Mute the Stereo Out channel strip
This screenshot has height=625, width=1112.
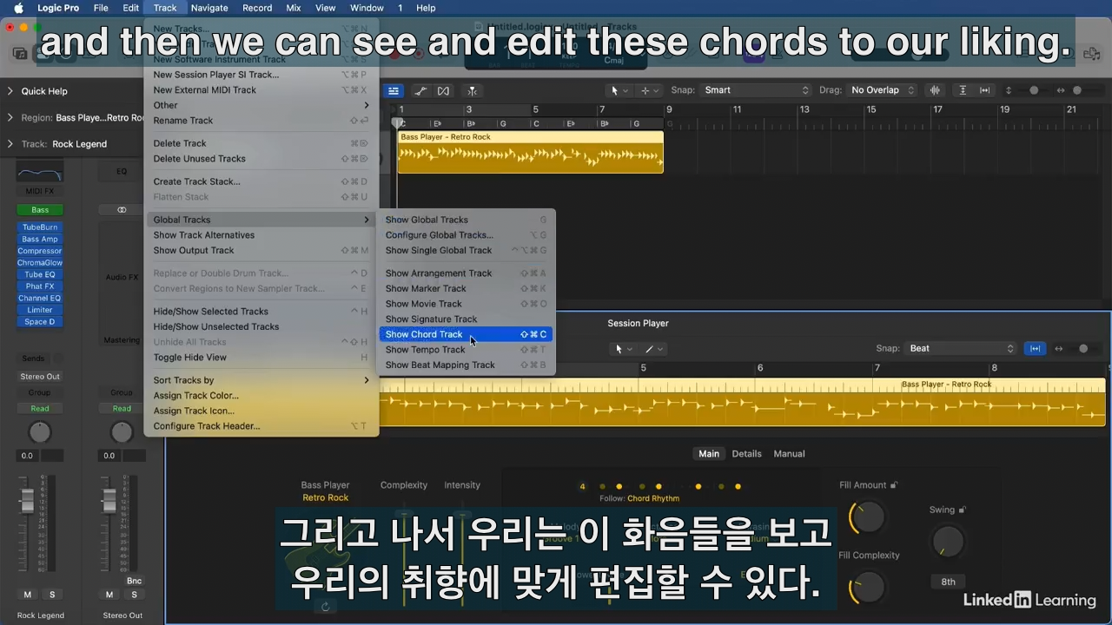[109, 595]
